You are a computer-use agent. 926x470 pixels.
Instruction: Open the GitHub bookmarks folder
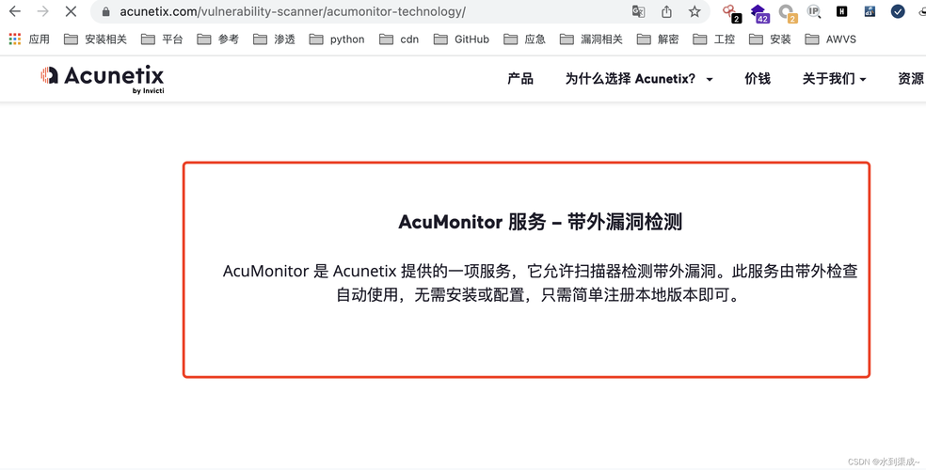462,39
